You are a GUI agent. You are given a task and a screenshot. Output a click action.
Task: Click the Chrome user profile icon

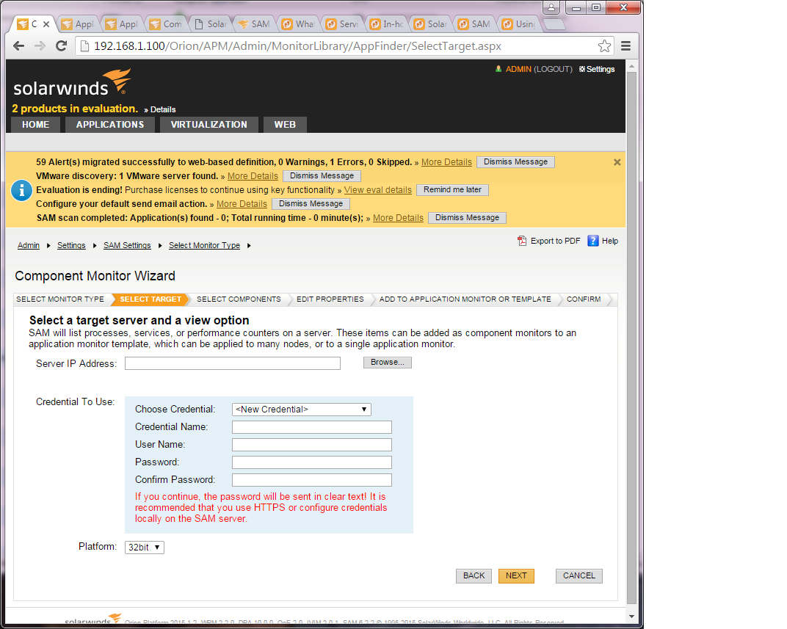coord(551,7)
